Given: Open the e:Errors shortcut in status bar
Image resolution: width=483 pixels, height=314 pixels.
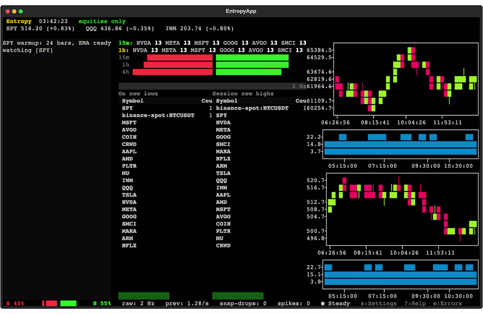Looking at the screenshot, I should 447,303.
